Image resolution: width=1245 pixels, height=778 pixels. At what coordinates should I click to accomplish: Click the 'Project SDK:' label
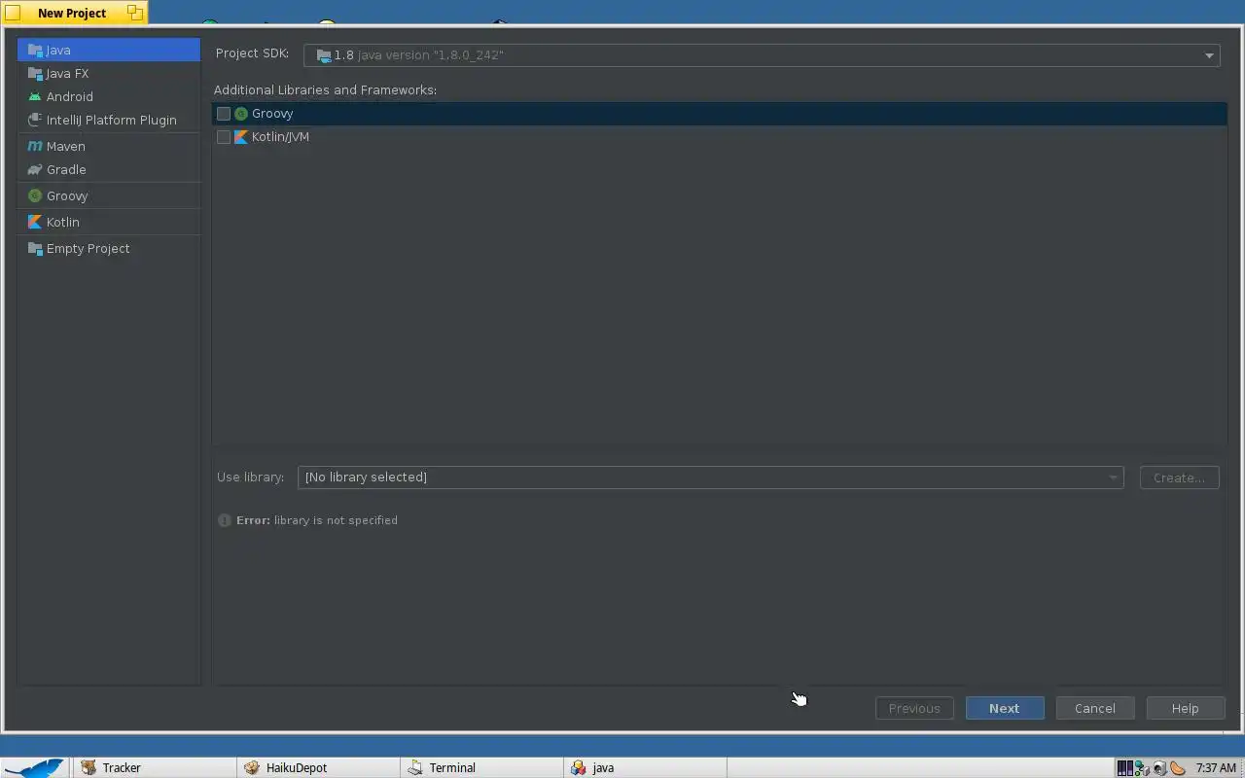click(252, 53)
